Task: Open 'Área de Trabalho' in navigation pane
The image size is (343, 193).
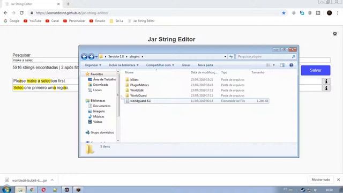Action: (x=104, y=79)
